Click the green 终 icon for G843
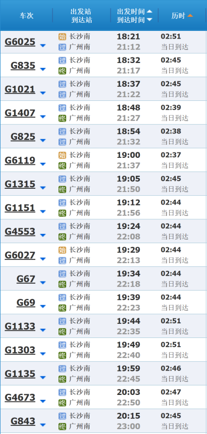The width and height of the screenshot is (207, 434). (62, 426)
